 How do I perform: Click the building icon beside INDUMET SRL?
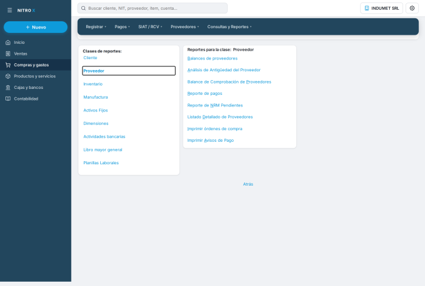tap(367, 8)
